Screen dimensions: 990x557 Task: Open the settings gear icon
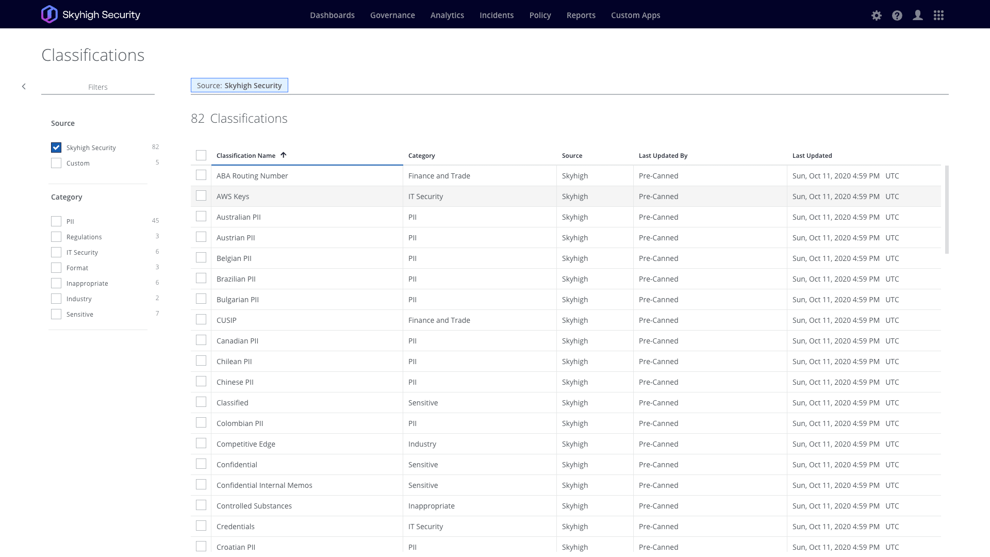coord(877,15)
